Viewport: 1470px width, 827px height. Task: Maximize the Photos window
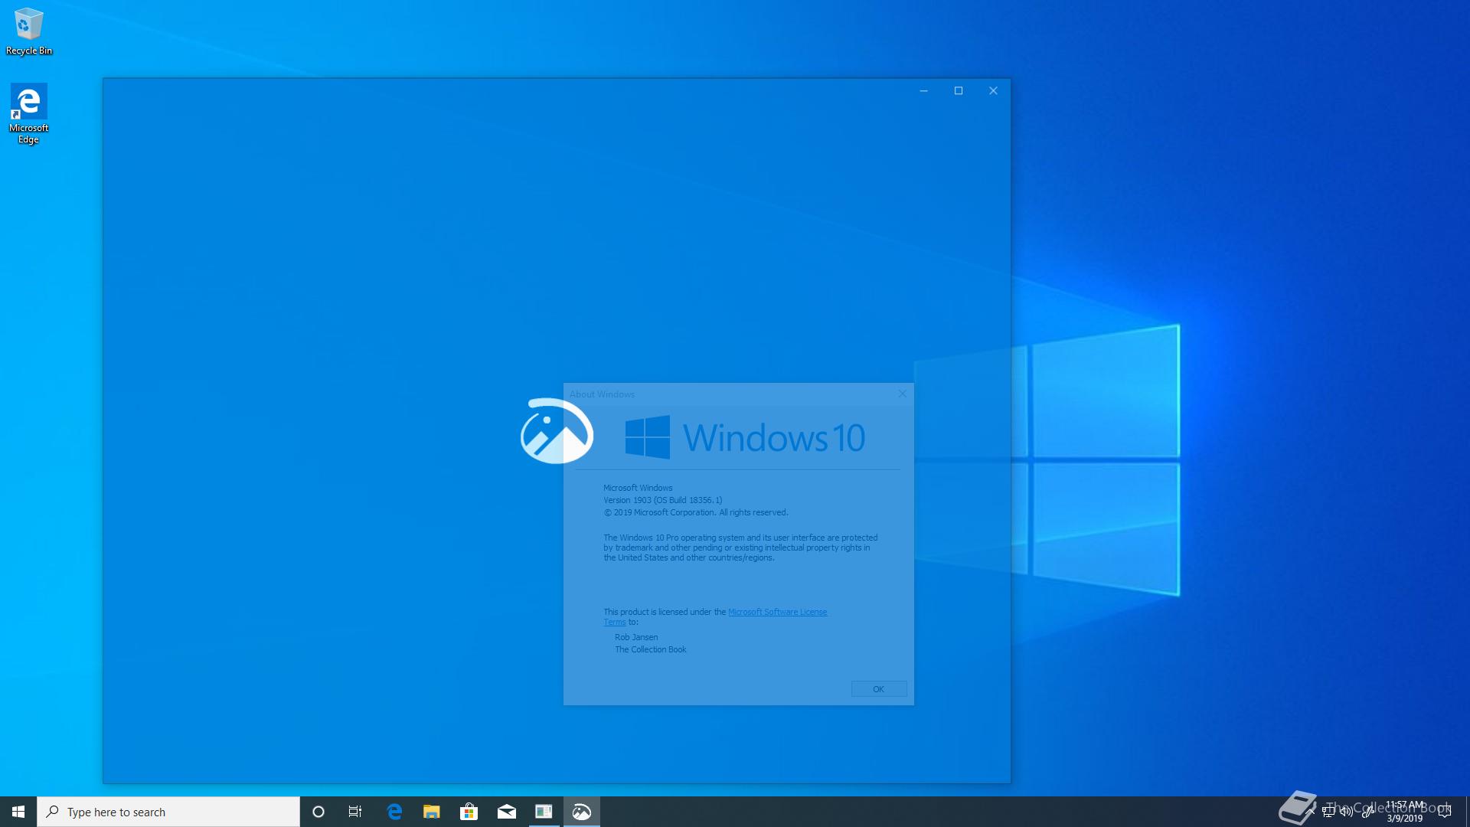click(959, 90)
